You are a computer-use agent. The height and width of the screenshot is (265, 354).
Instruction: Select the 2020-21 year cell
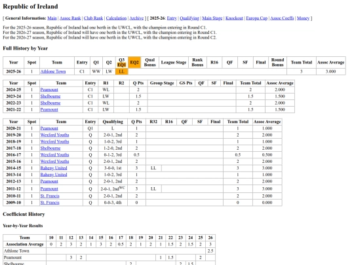pos(14,128)
